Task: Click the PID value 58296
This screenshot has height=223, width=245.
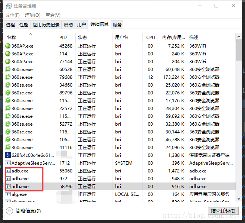Action: point(66,186)
